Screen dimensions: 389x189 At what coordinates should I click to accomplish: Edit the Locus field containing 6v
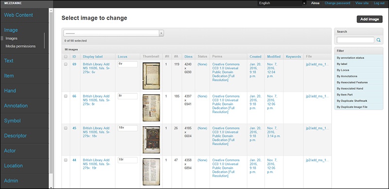pos(127,64)
